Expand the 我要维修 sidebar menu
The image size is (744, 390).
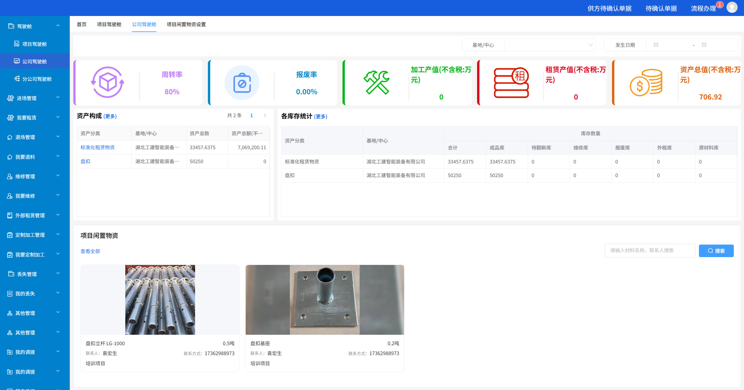pyautogui.click(x=58, y=195)
